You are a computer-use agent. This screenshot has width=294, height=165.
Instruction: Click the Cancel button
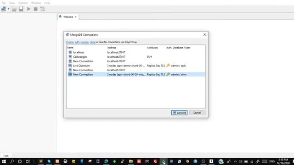[x=197, y=113]
